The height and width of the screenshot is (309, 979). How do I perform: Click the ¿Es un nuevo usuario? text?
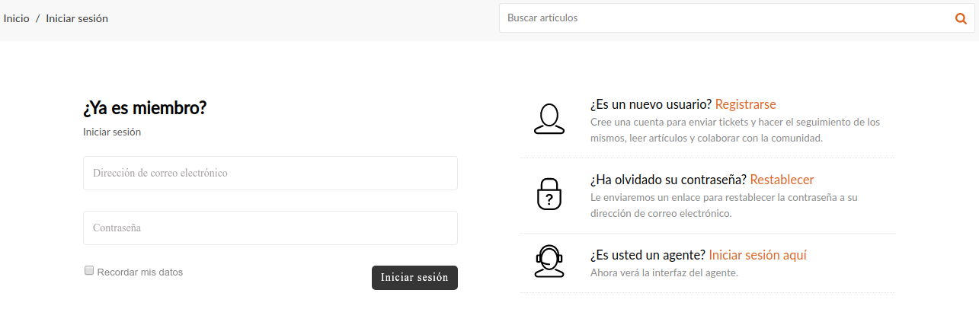651,104
